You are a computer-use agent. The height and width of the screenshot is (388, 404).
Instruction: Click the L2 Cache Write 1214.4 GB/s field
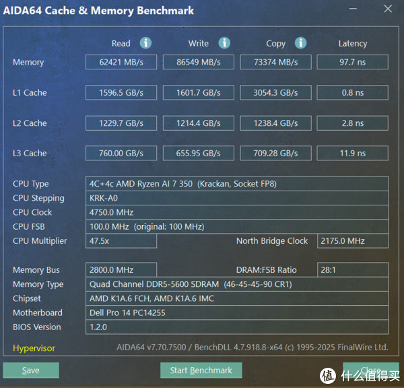(199, 123)
